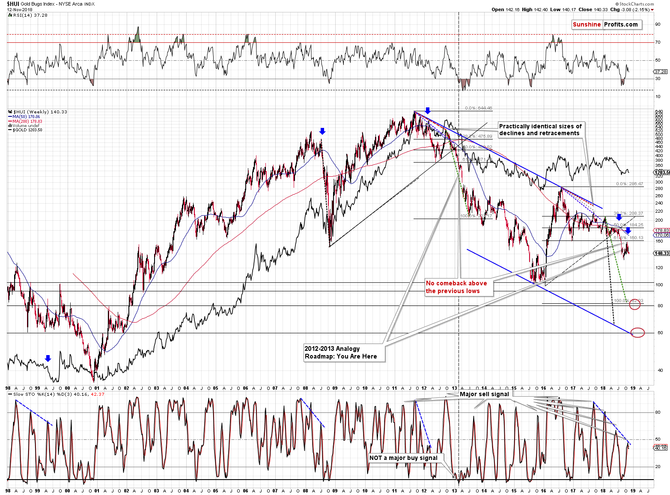
Task: Click the 178.83 red price tag on right axis
Action: point(661,231)
